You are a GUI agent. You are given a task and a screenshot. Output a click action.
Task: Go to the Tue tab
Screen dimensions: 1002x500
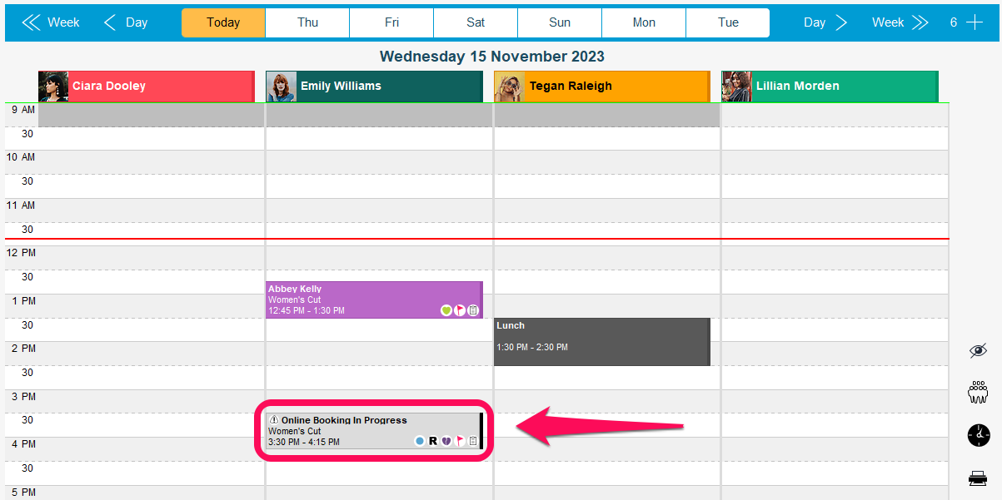[x=728, y=22]
